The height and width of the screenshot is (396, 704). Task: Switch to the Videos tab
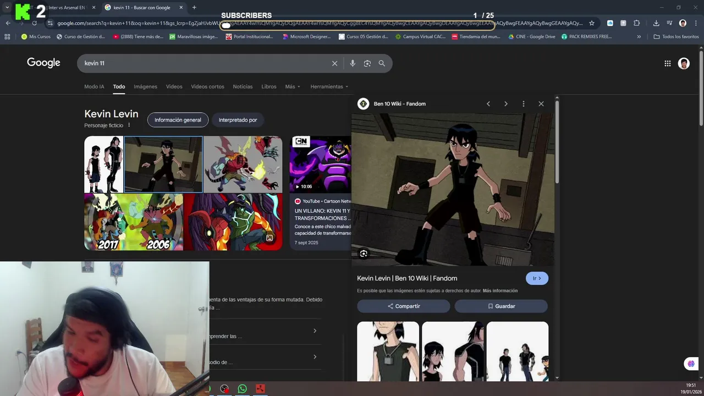pyautogui.click(x=174, y=86)
